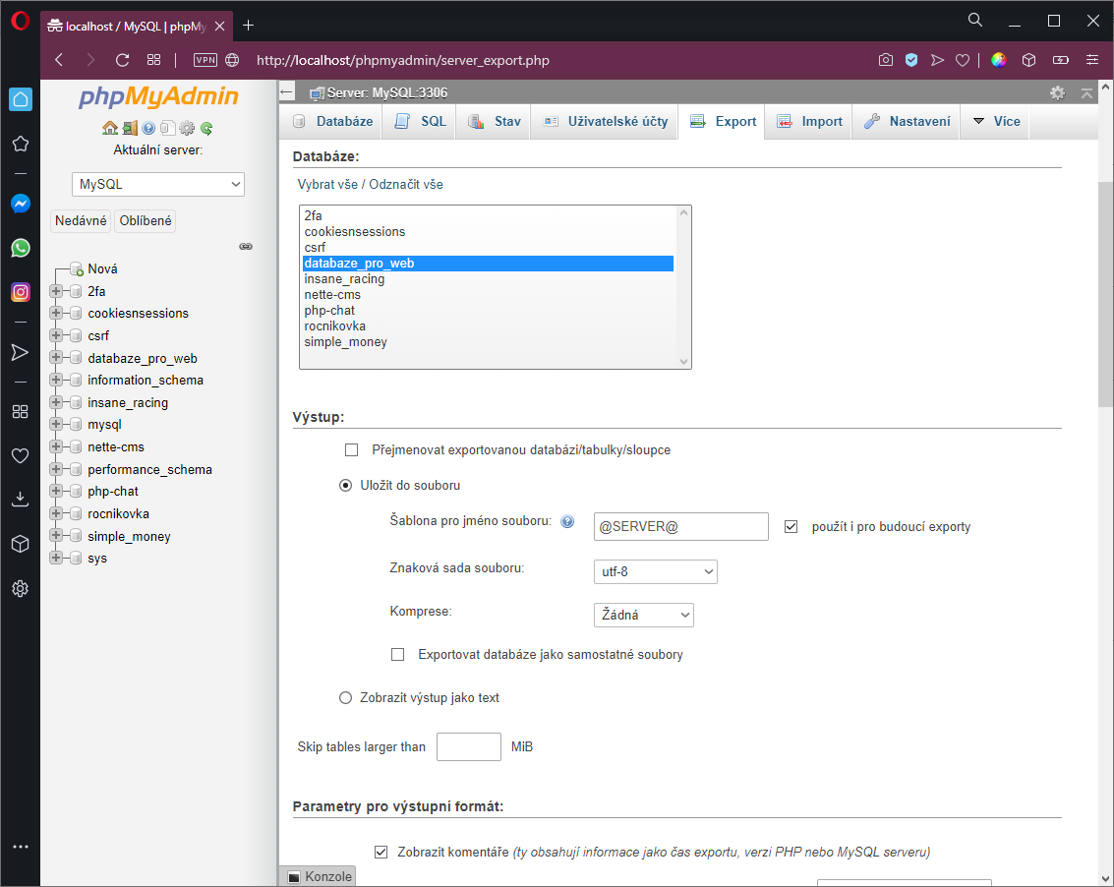This screenshot has width=1114, height=887.
Task: Enable rename exported databases checkbox
Action: click(352, 450)
